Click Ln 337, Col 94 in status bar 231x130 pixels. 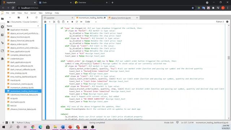[187, 123]
